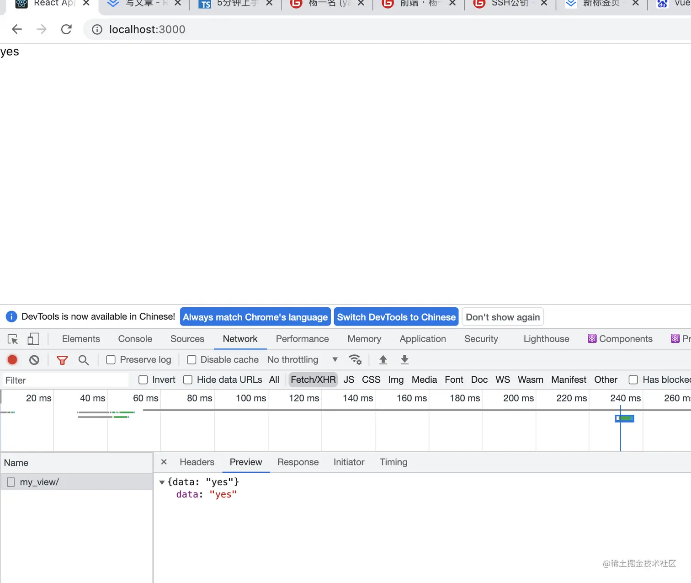This screenshot has width=691, height=583.
Task: Check Hide data URLs checkbox
Action: tap(188, 380)
